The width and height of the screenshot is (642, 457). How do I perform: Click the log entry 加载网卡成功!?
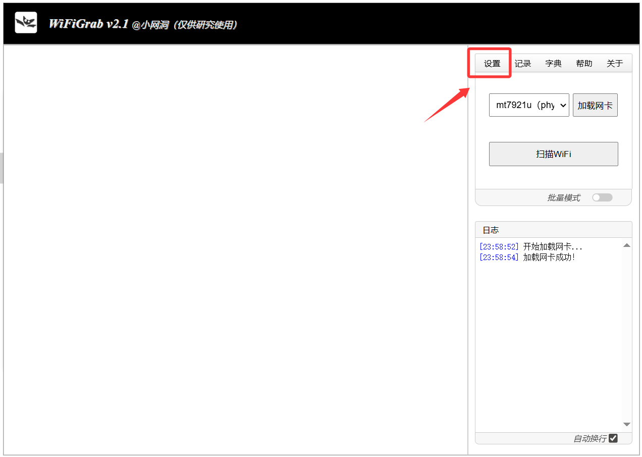[x=549, y=258]
